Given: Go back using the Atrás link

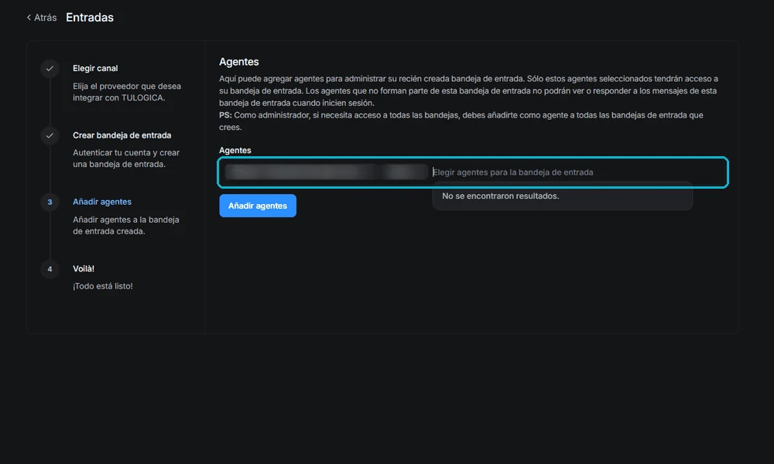Looking at the screenshot, I should tap(42, 17).
